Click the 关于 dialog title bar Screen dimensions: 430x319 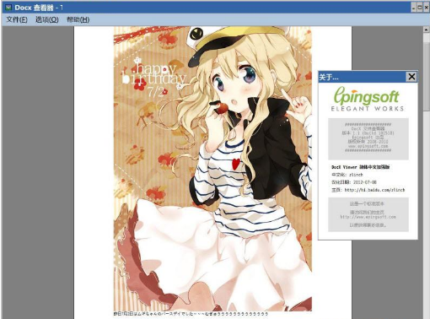[x=363, y=77]
